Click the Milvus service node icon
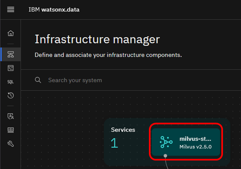Screen dimensions: 241x169 point(166,142)
